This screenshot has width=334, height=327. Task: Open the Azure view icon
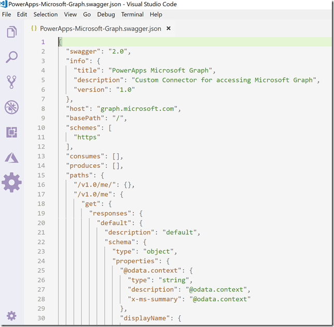pyautogui.click(x=11, y=158)
